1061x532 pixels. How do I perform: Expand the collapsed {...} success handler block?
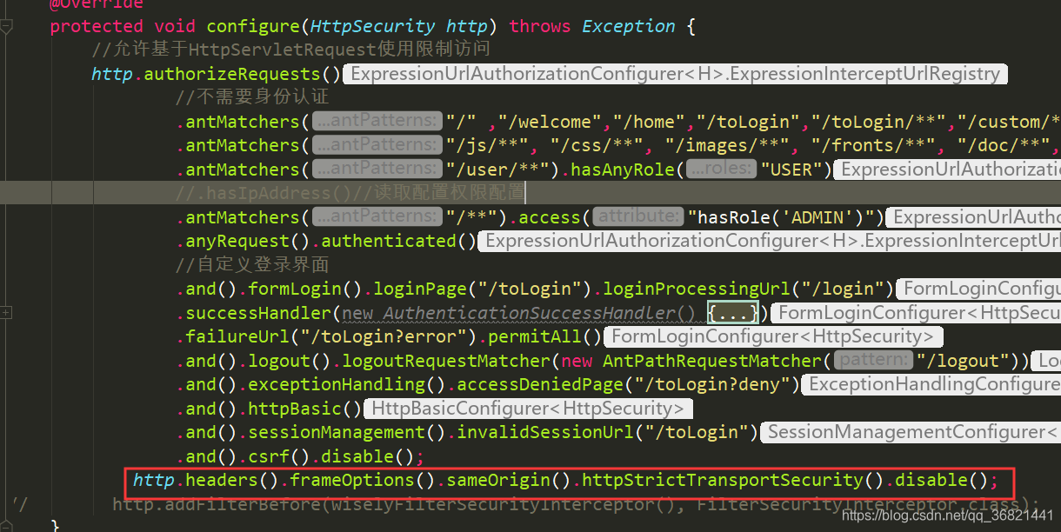(x=732, y=312)
